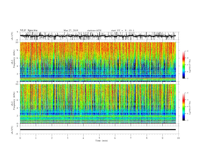Click the "9" tick on the time axis

[x=162, y=138]
